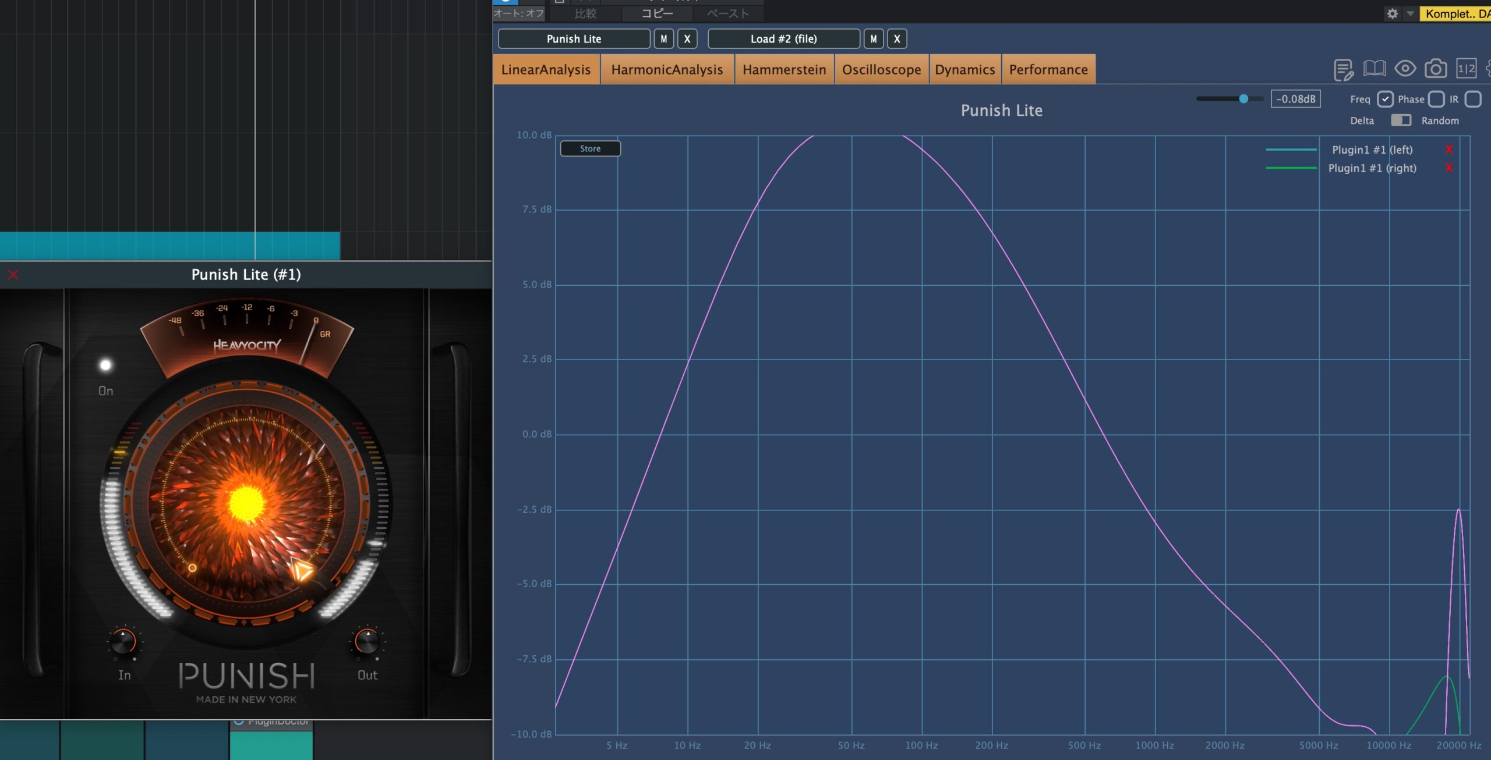The width and height of the screenshot is (1491, 760).
Task: Switch to the HarmonicAnalysis tab
Action: pyautogui.click(x=667, y=70)
